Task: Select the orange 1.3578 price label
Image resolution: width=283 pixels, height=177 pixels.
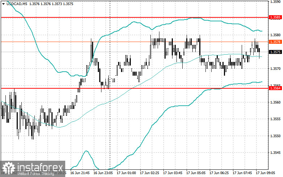Action: click(275, 42)
